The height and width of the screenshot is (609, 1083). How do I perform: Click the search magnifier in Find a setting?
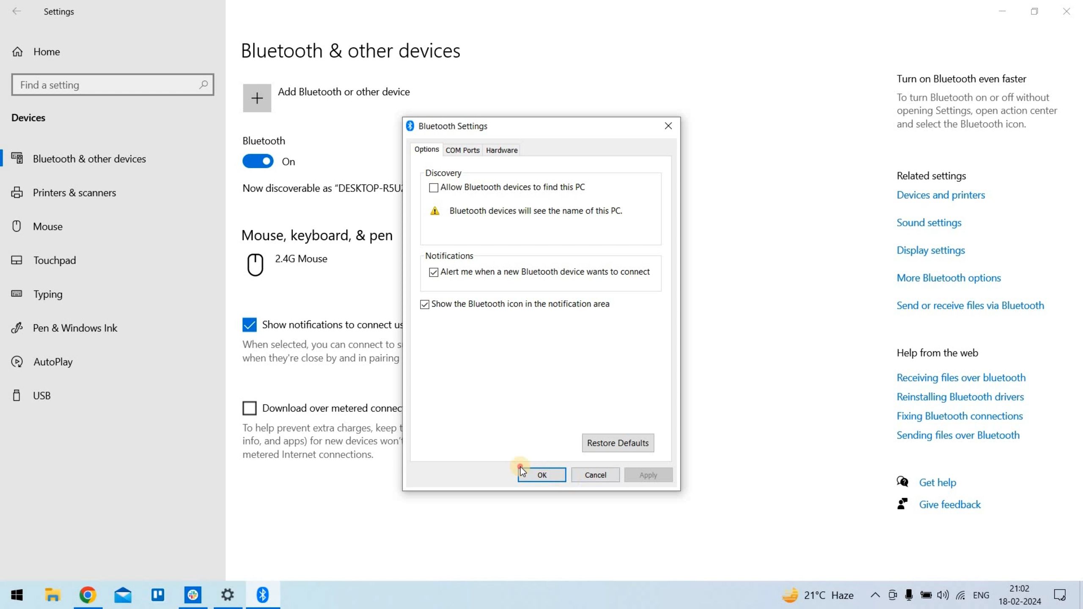(203, 85)
